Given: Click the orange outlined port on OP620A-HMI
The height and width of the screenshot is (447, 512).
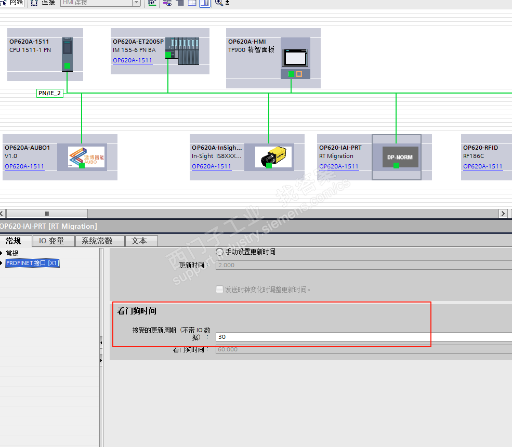Looking at the screenshot, I should 299,74.
